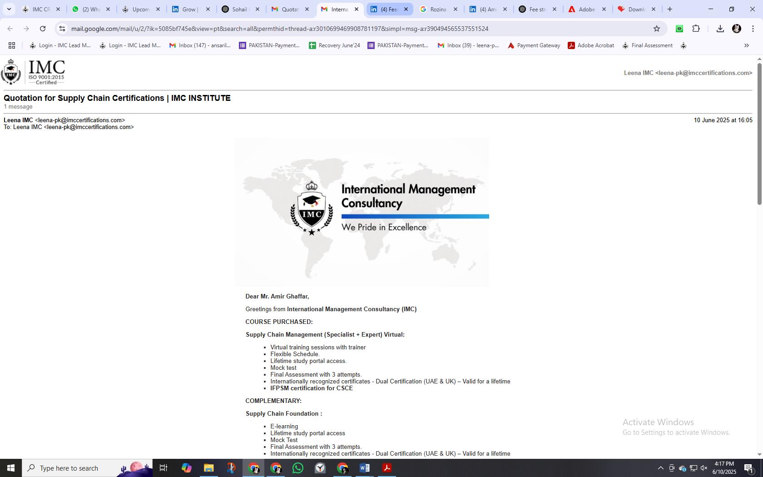Open the Extensions puzzle icon
763x477 pixels.
click(x=696, y=29)
